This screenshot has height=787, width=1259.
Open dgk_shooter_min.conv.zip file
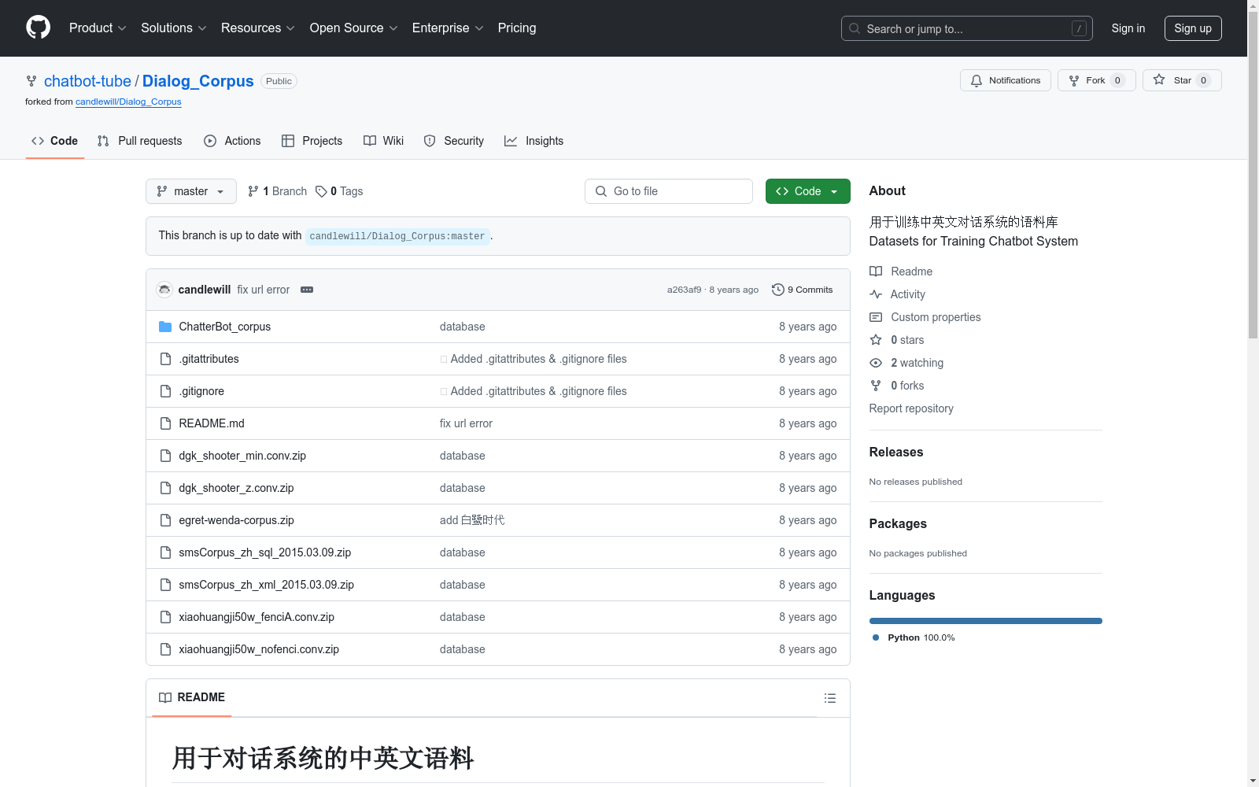pos(242,456)
